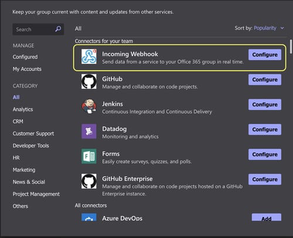Viewport: 293px width, 238px height.
Task: Click the GitHub Enterprise icon
Action: click(x=89, y=181)
